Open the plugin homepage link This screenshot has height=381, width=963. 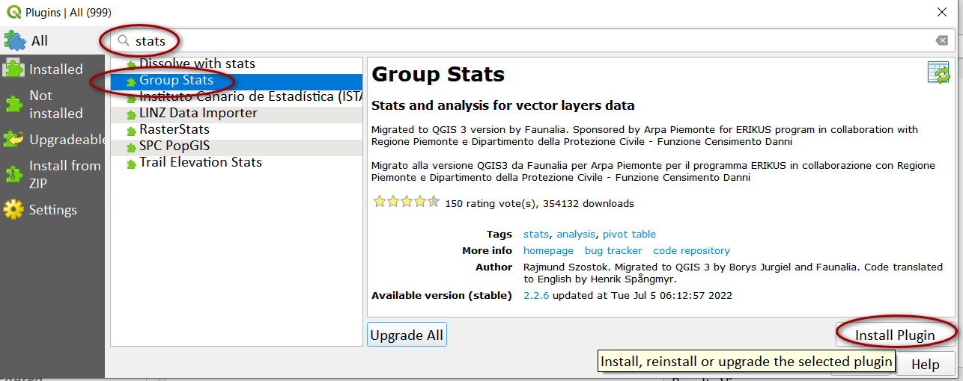coord(548,251)
